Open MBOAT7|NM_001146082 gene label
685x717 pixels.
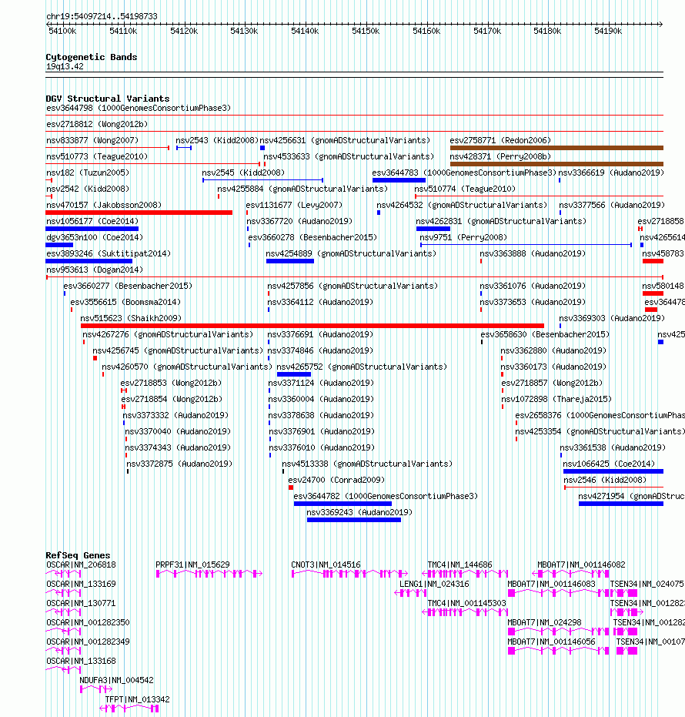(x=581, y=565)
